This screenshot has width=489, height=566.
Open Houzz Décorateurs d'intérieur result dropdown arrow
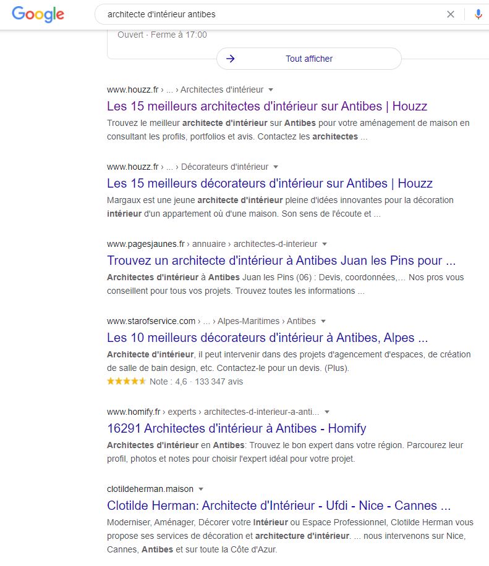(x=276, y=167)
